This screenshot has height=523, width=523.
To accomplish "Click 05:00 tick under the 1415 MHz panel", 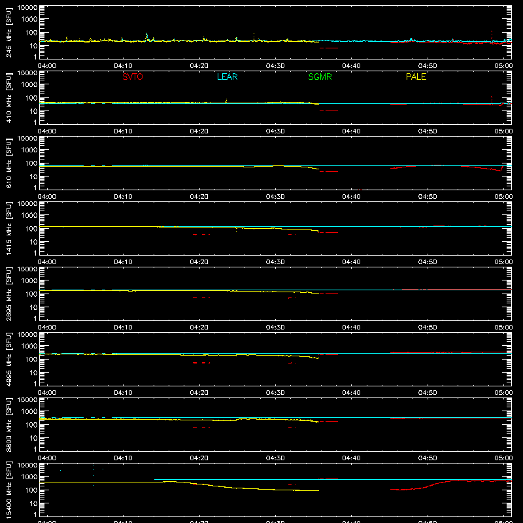I will coord(503,262).
